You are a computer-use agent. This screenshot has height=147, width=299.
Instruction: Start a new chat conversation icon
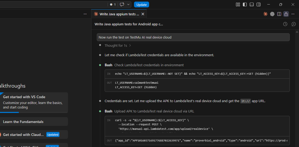coord(294,24)
